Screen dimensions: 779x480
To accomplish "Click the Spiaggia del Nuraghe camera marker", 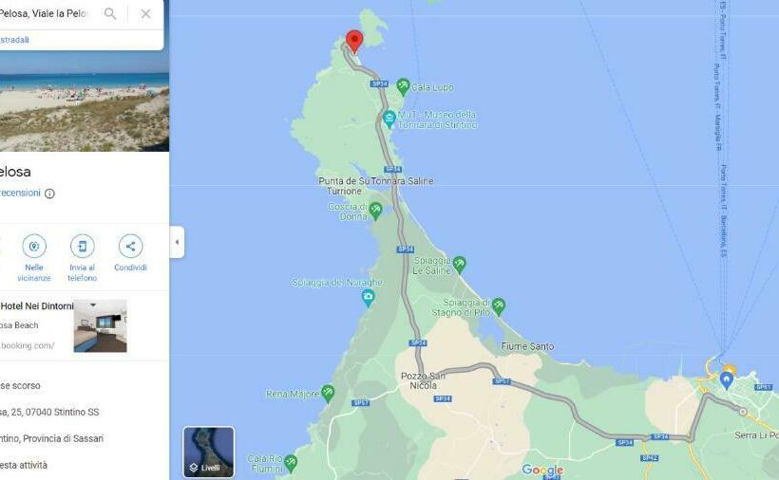I will pos(369,298).
